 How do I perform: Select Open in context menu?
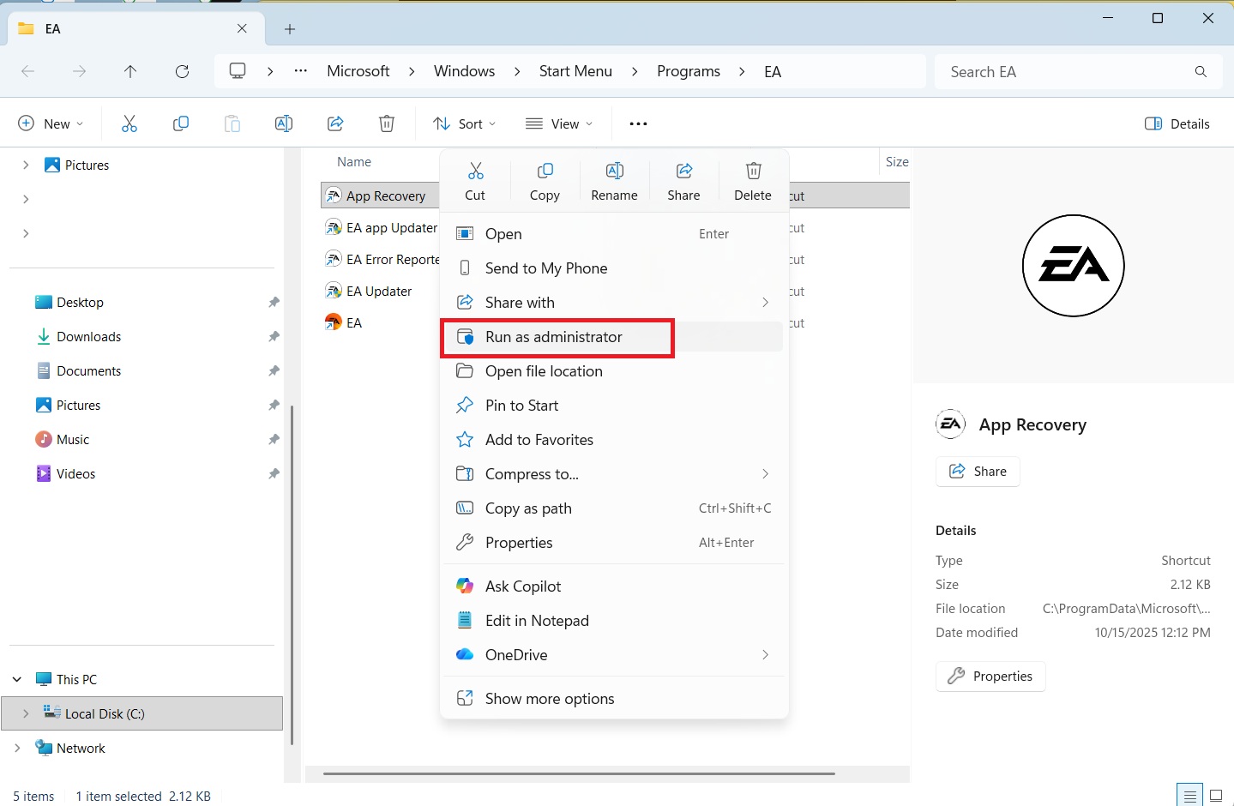tap(614, 234)
